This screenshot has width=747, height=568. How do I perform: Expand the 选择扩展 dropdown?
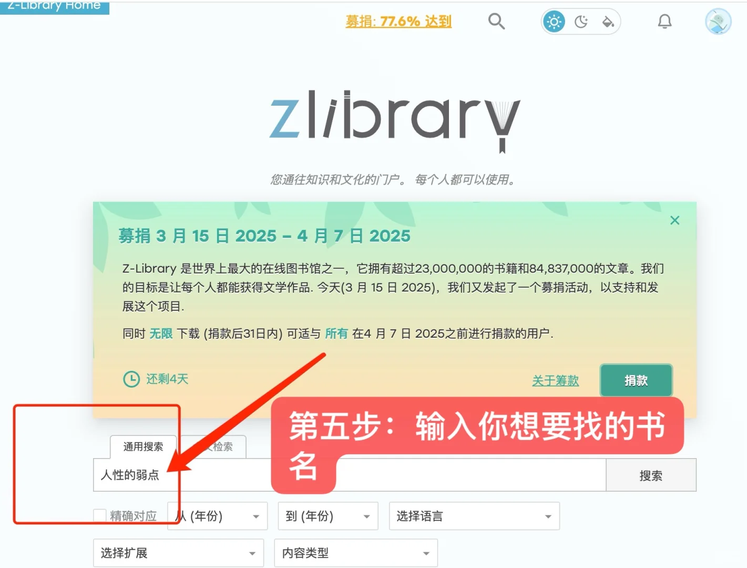pyautogui.click(x=178, y=553)
